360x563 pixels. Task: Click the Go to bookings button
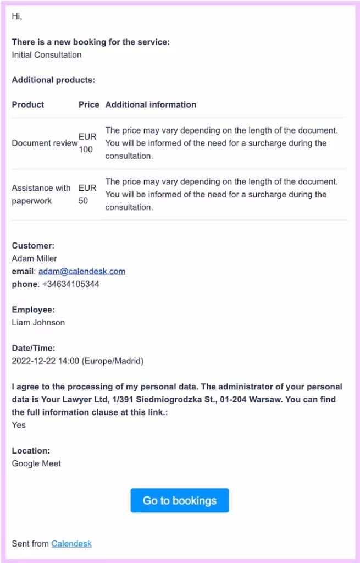pos(179,500)
